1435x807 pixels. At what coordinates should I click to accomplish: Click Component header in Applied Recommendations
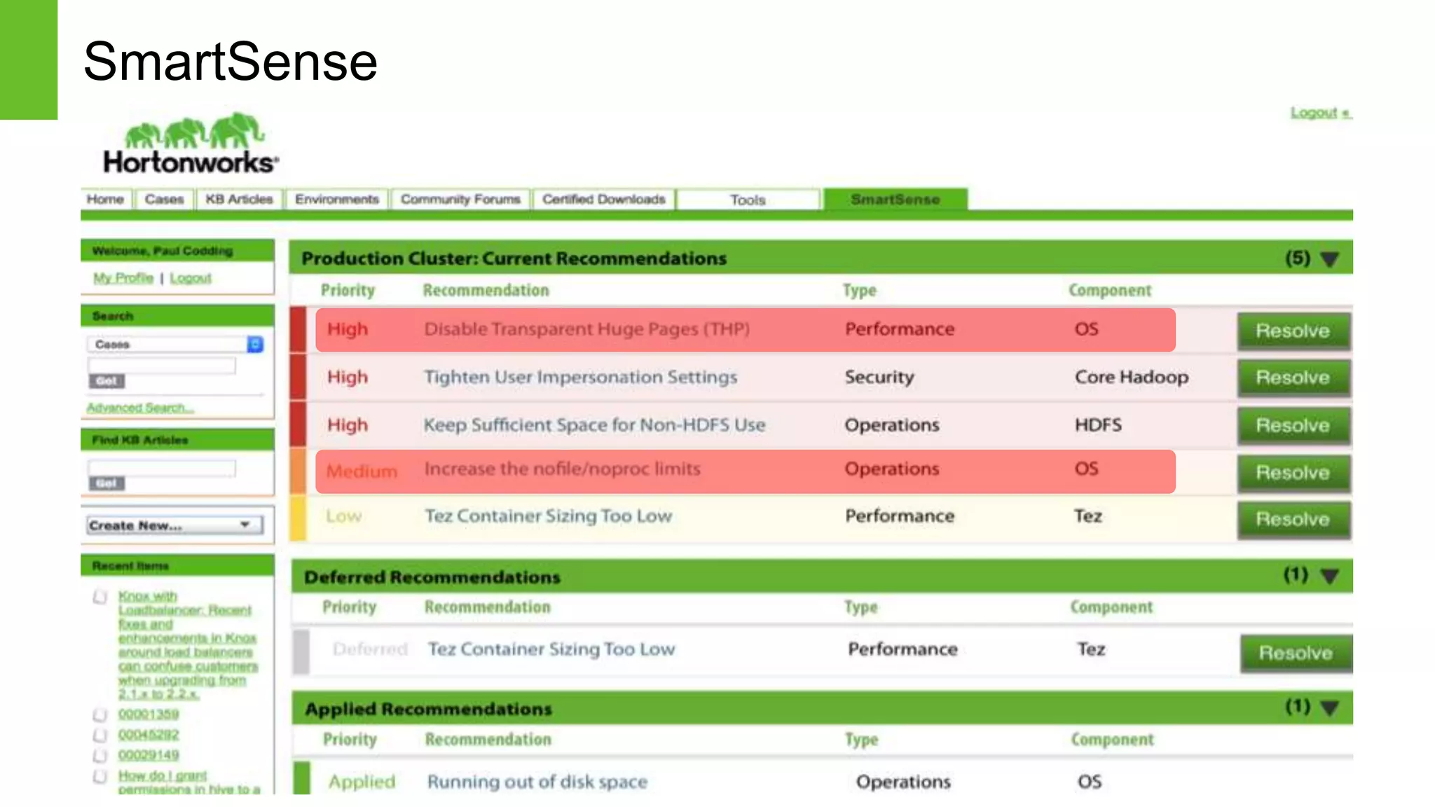(x=1112, y=739)
